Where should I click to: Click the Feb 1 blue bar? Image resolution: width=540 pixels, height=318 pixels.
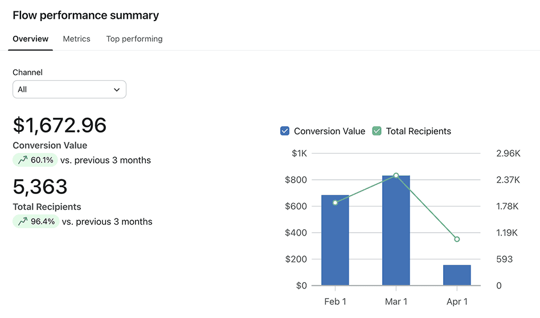[335, 240]
